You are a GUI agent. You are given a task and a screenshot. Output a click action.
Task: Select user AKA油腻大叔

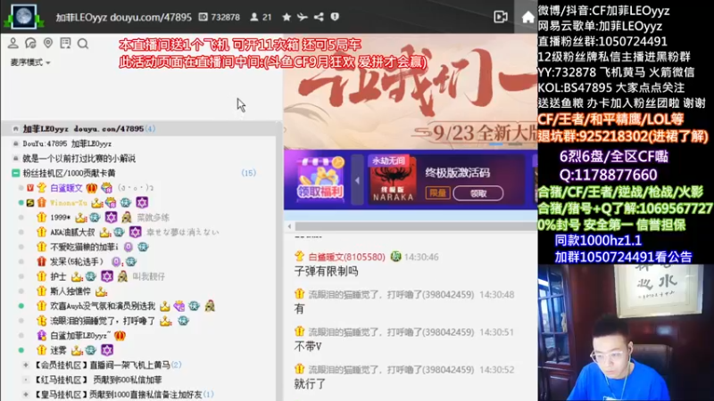[72, 232]
